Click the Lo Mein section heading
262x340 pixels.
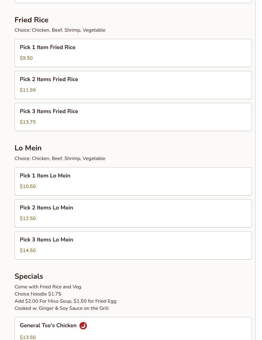coord(28,148)
